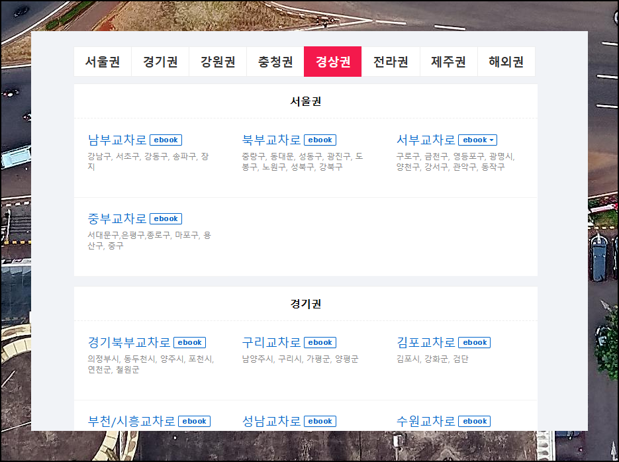Open the 경기북부교차로 link
Screen dimensions: 619x462
pos(129,342)
